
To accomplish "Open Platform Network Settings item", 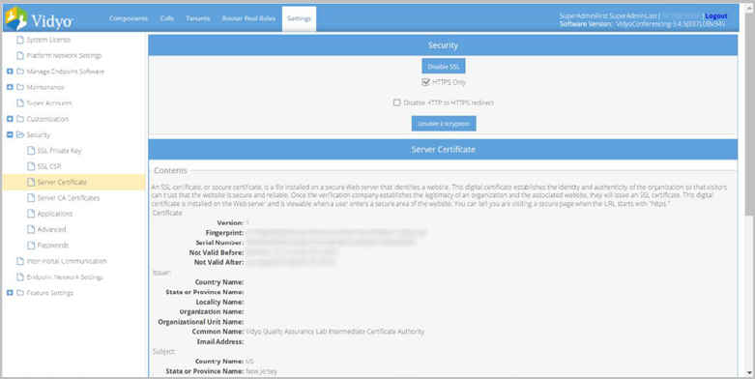I will (64, 55).
